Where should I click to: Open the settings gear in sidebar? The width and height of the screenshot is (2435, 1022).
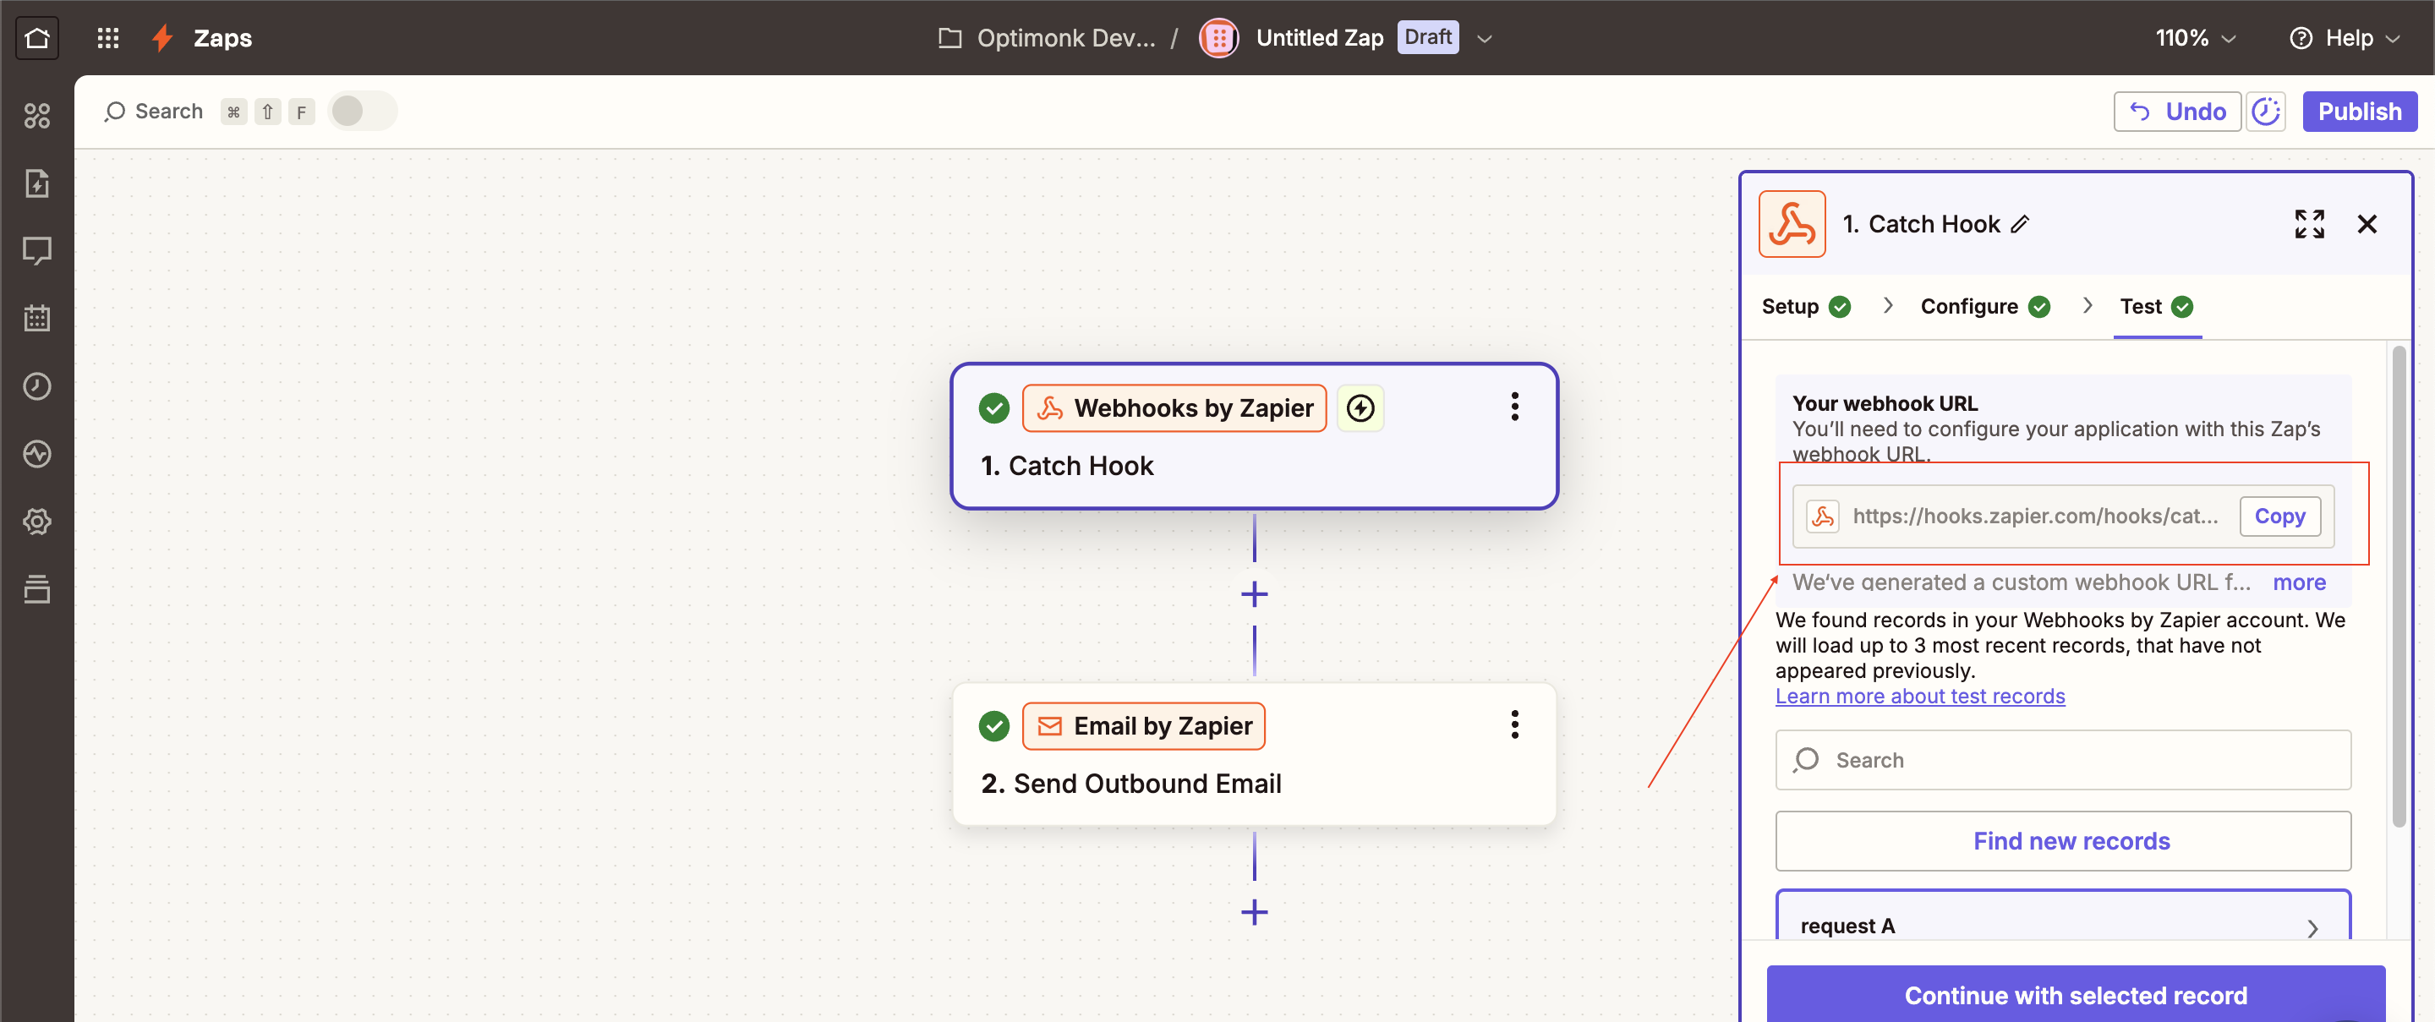(x=37, y=521)
